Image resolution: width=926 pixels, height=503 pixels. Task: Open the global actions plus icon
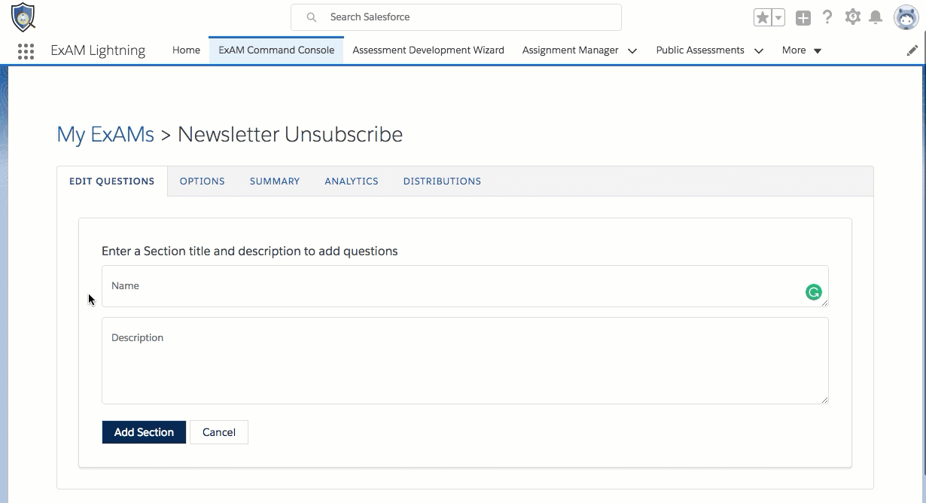pyautogui.click(x=803, y=18)
